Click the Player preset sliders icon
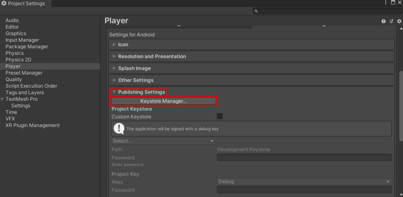The width and height of the screenshot is (403, 197). click(391, 21)
